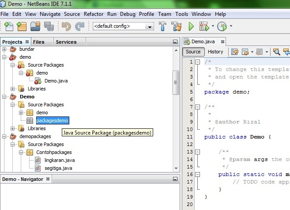Image resolution: width=290 pixels, height=210 pixels.
Task: Select segitiga.java file
Action: pos(58,168)
